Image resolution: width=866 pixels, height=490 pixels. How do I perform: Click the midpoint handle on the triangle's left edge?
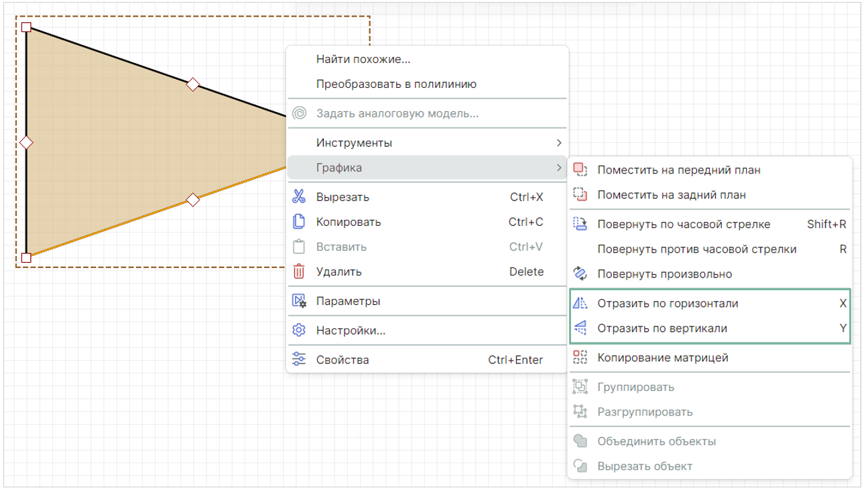coord(26,142)
